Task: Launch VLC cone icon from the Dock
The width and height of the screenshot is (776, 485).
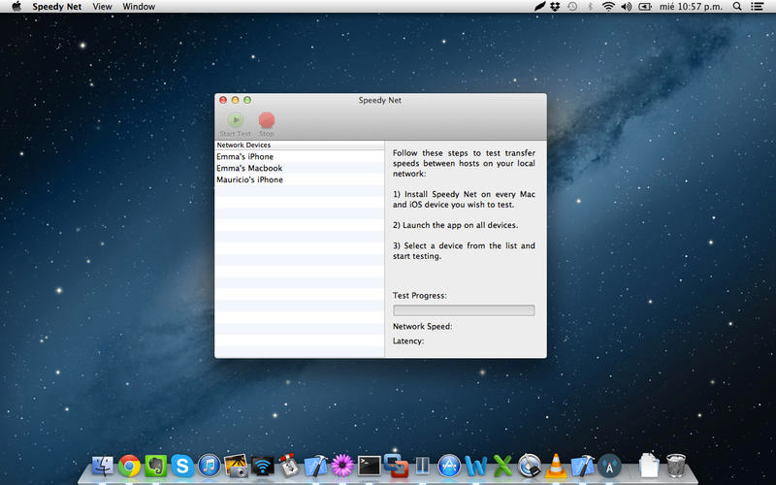Action: click(x=556, y=467)
